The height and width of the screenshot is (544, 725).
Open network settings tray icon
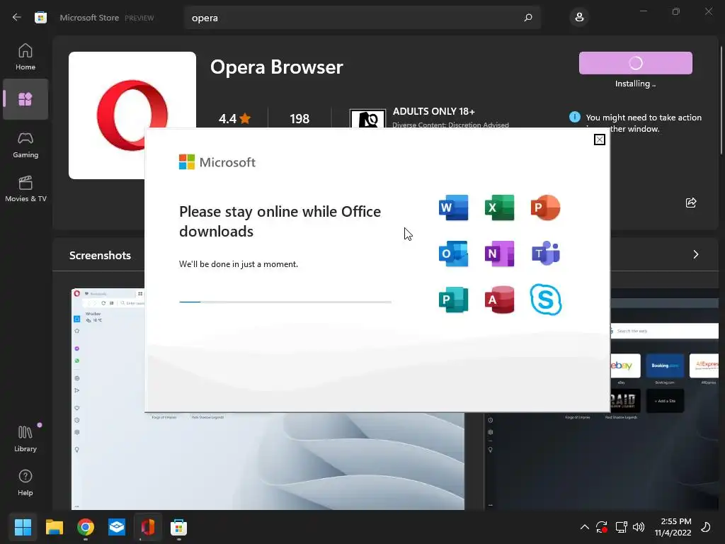621,527
